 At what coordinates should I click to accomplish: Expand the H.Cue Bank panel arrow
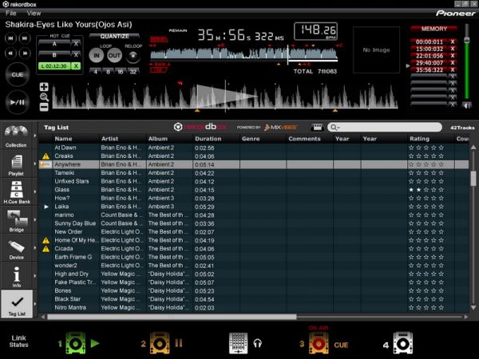click(x=35, y=191)
